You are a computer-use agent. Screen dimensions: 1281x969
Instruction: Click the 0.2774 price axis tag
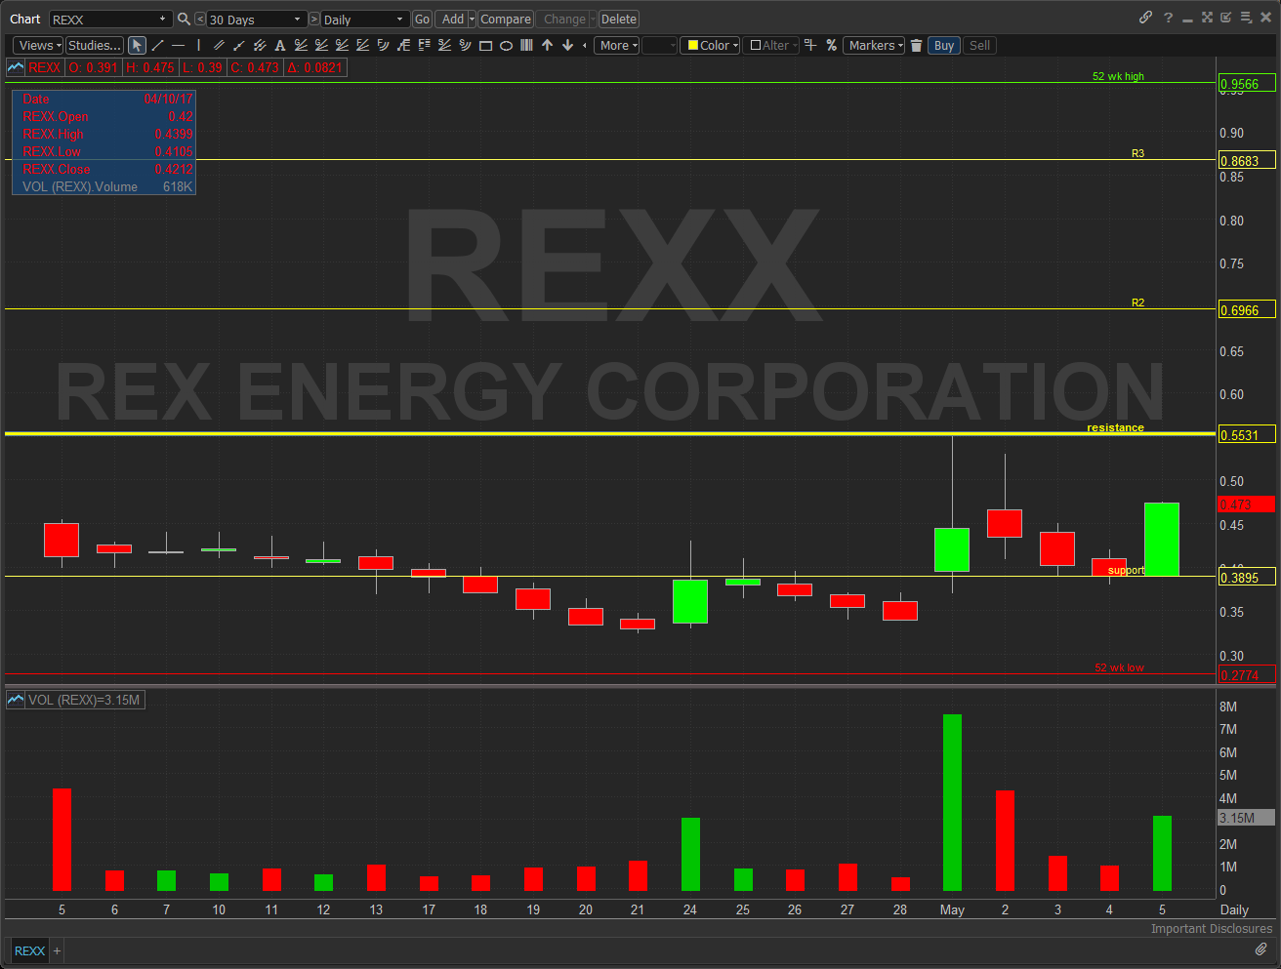pos(1247,675)
